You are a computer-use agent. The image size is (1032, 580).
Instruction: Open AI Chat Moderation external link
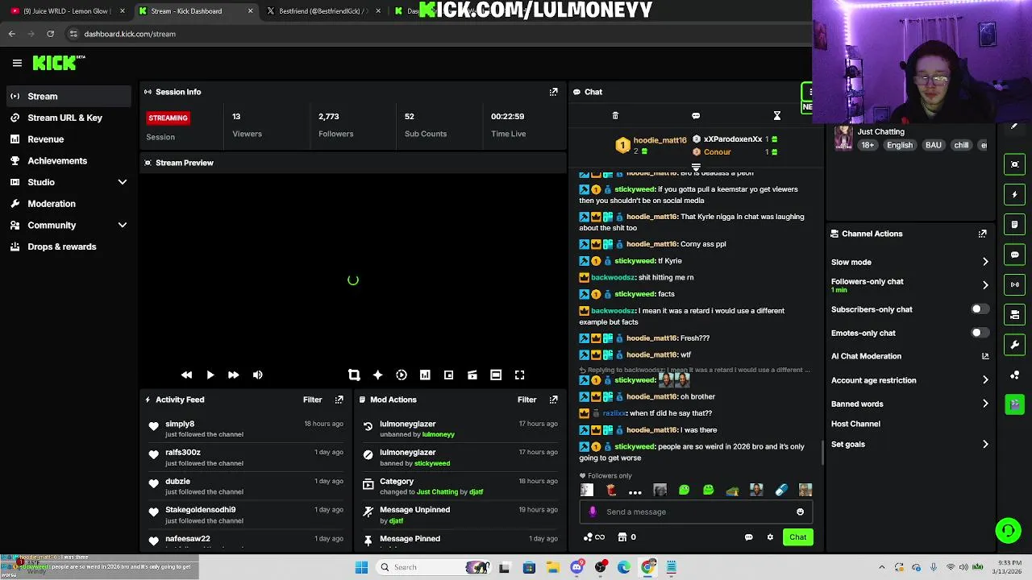pyautogui.click(x=984, y=356)
